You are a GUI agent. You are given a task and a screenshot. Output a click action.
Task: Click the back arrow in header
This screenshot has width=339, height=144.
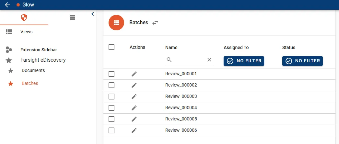(7, 5)
